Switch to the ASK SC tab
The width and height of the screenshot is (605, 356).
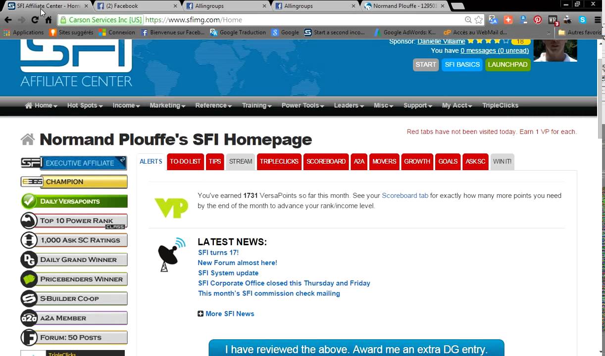475,162
